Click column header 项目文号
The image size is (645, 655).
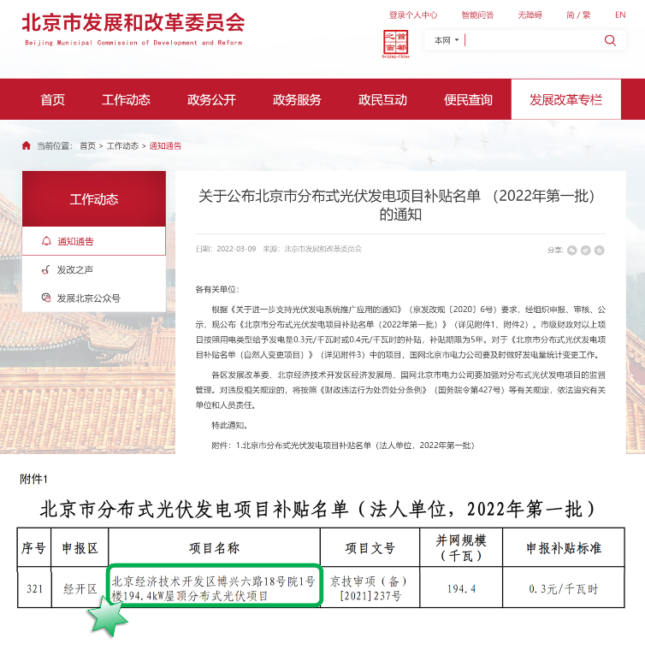(370, 547)
